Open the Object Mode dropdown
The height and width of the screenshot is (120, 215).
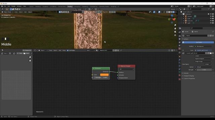(7, 12)
